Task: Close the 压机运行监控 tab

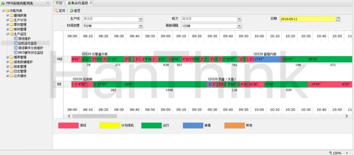Action: pyautogui.click(x=91, y=3)
